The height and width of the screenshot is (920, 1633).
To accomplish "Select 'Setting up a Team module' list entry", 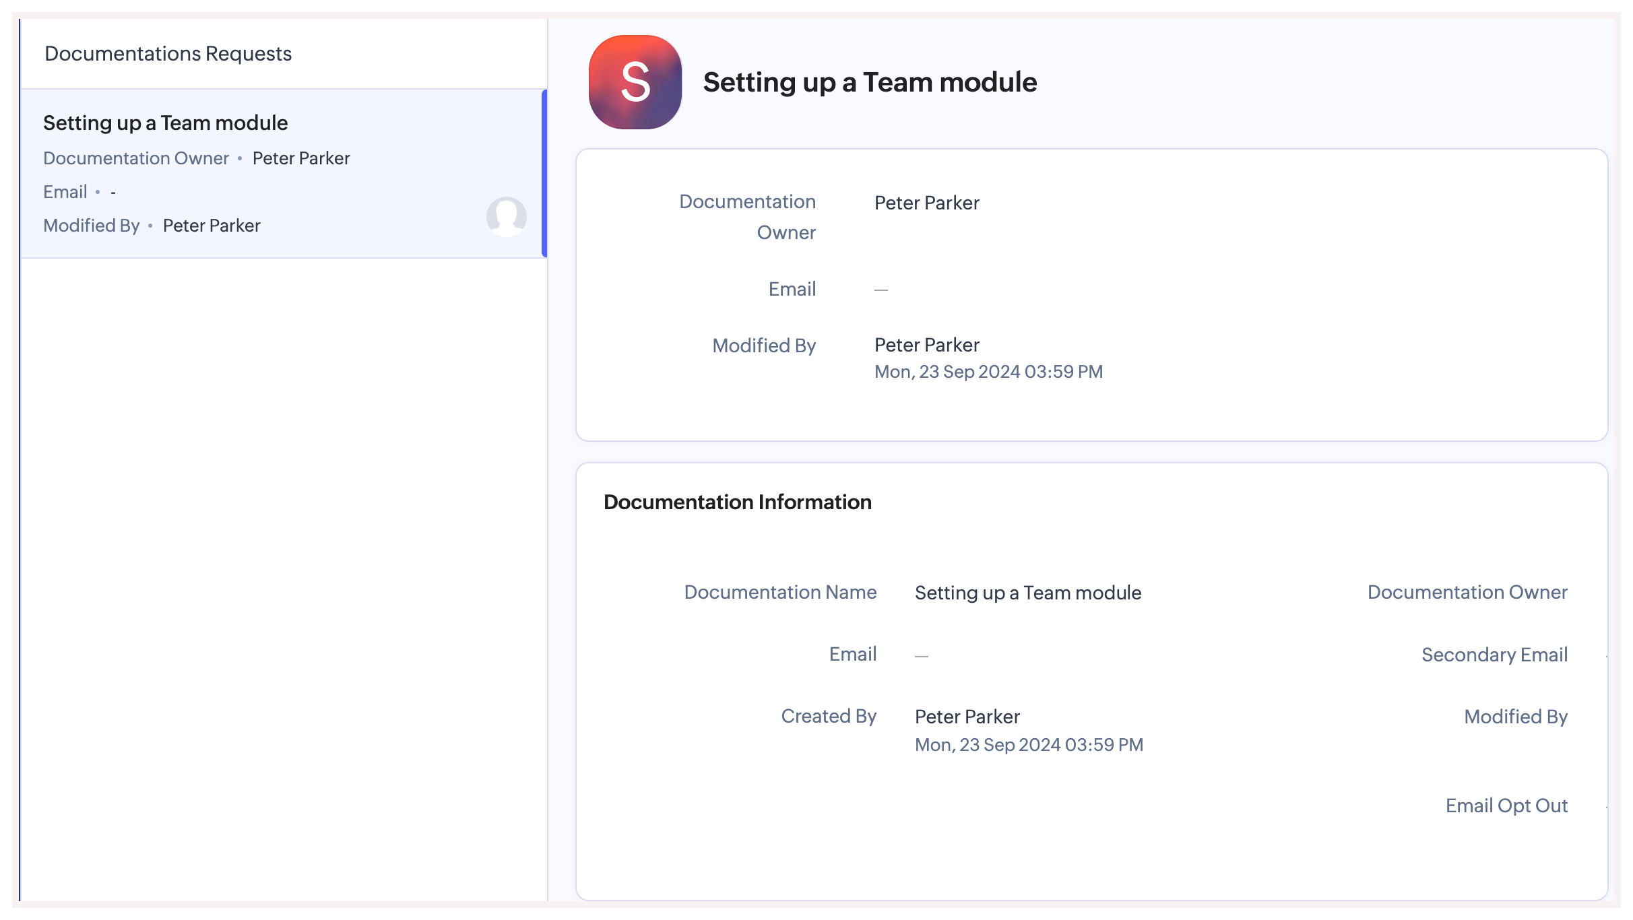I will (x=166, y=123).
